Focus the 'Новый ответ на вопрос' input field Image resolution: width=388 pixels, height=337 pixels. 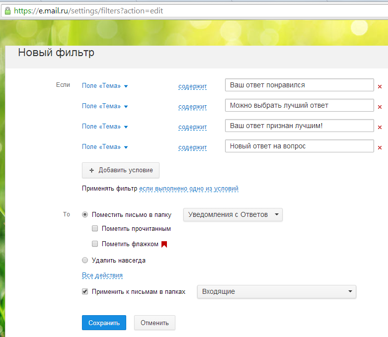pos(300,146)
